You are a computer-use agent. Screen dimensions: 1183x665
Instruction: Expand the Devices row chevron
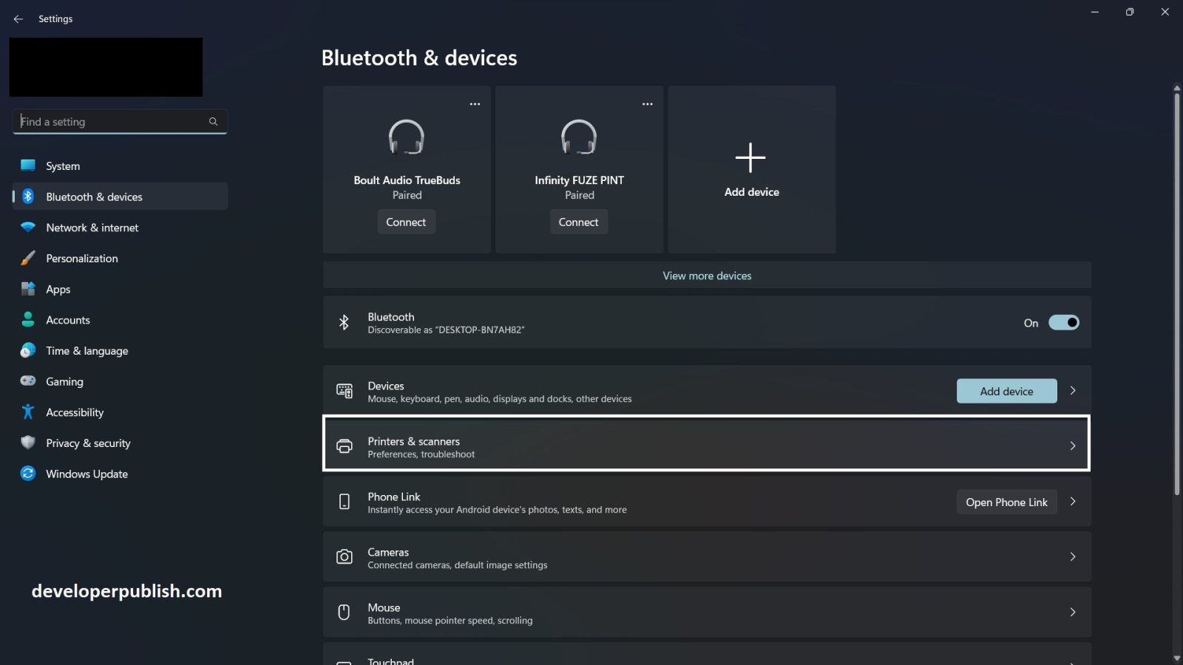(x=1073, y=391)
